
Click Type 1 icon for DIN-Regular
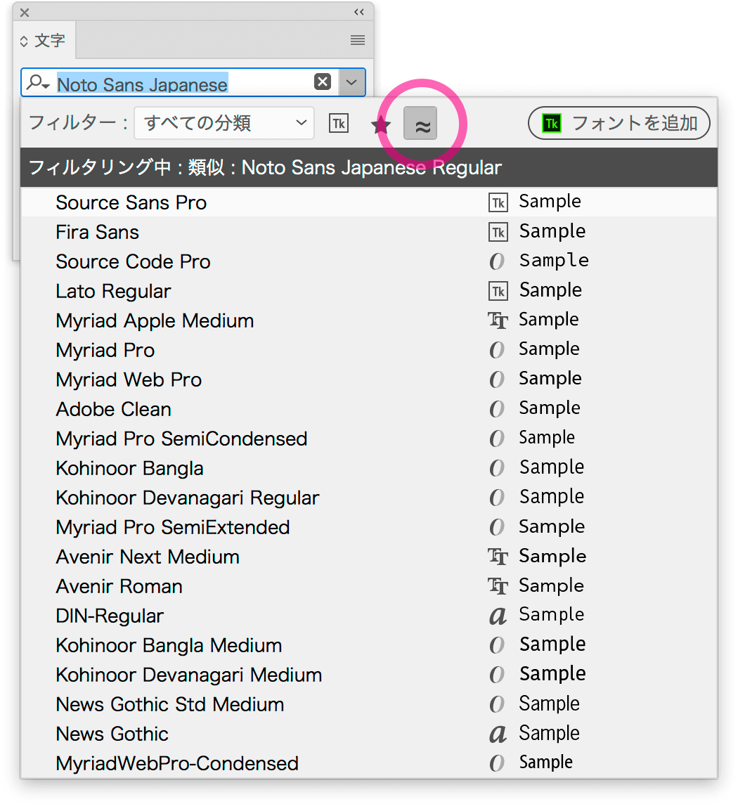coord(498,616)
